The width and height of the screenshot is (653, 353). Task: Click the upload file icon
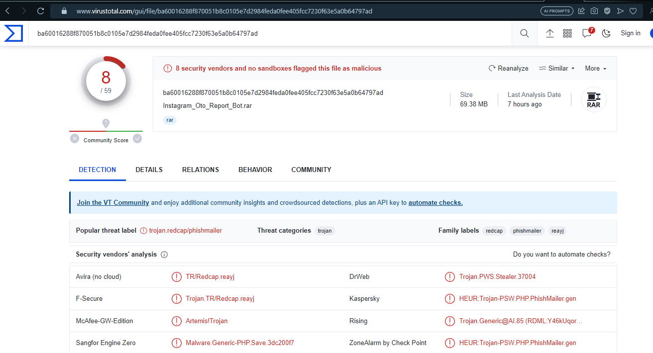(550, 33)
